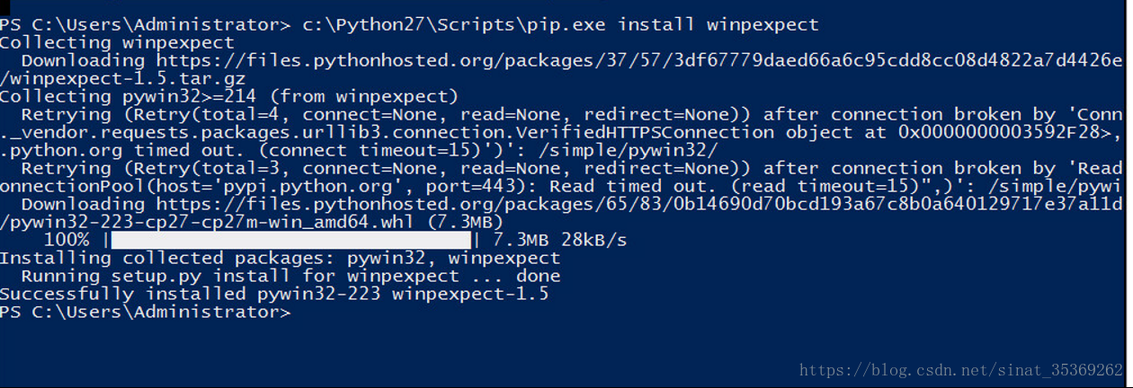Select the 'Installing collected packages' line
The width and height of the screenshot is (1133, 388).
(280, 258)
